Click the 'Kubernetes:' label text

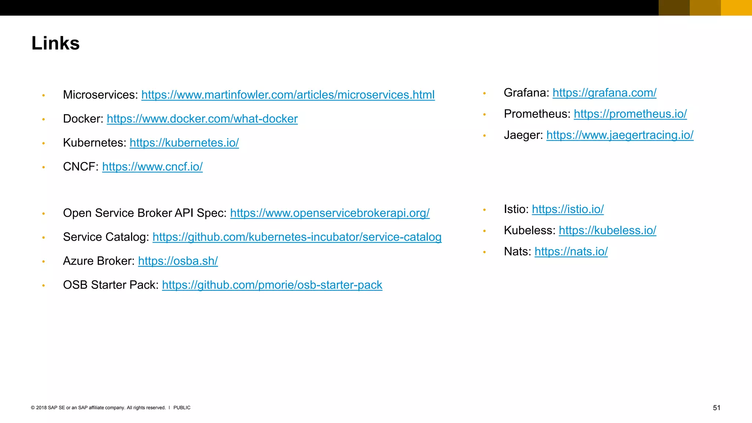tap(95, 142)
